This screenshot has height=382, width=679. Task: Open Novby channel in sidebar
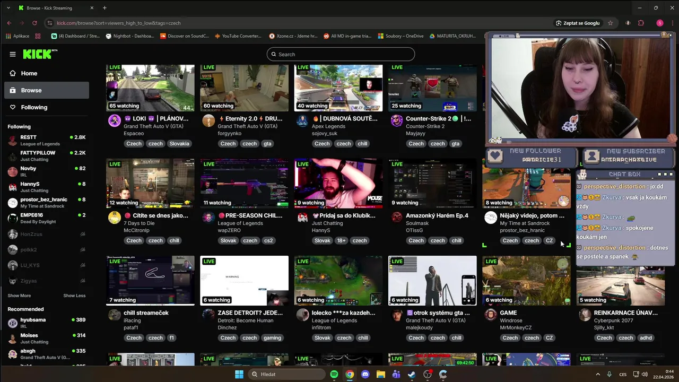[47, 171]
